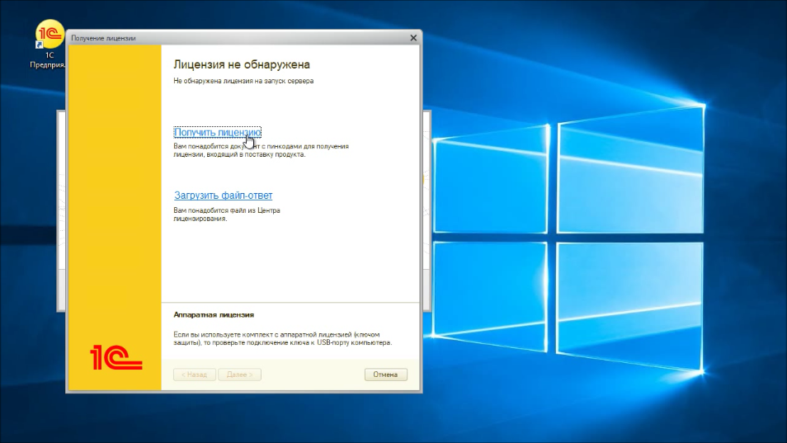Open the 1C Предприятие desktop shortcut

pyautogui.click(x=49, y=45)
